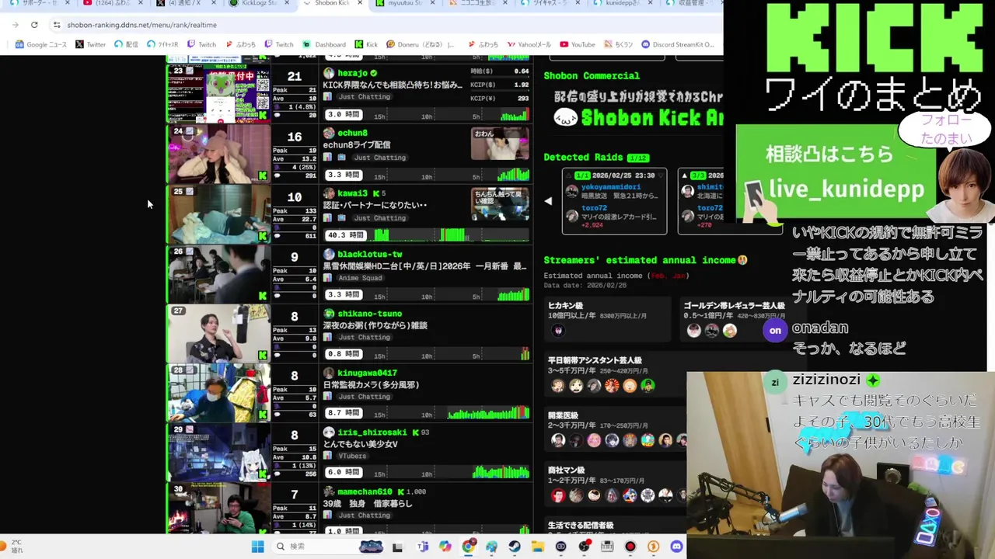Screen dimensions: 995x559
Task: Open streamer name mamechan610
Action: (365, 492)
